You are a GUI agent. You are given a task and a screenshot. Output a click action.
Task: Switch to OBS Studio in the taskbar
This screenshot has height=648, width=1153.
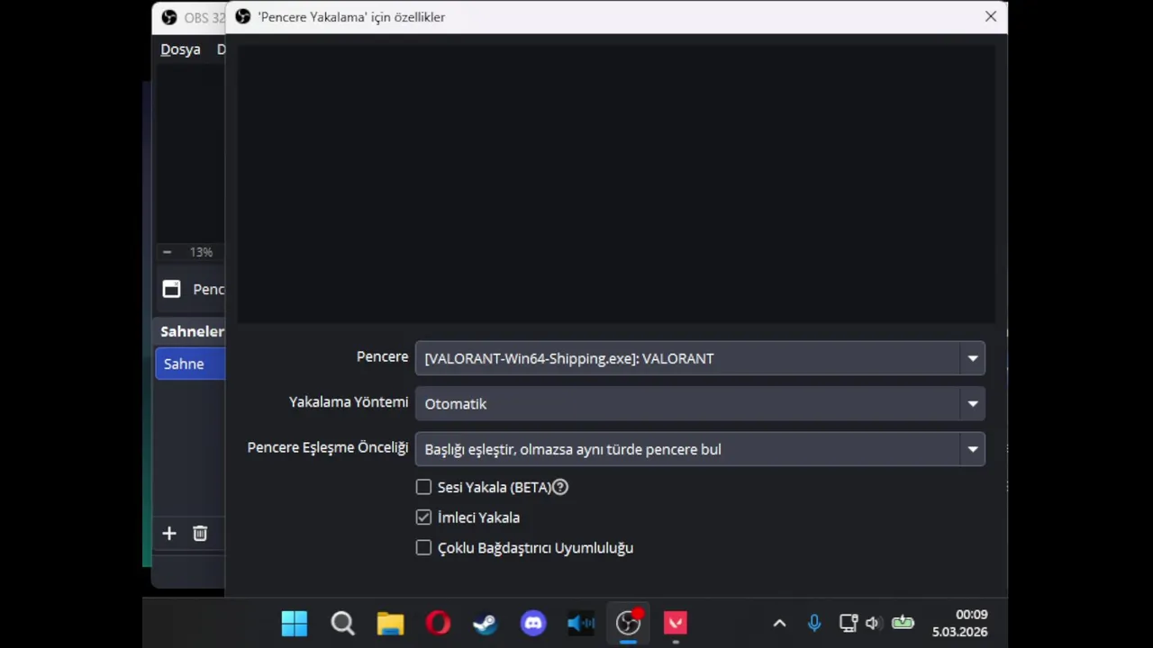click(x=628, y=623)
